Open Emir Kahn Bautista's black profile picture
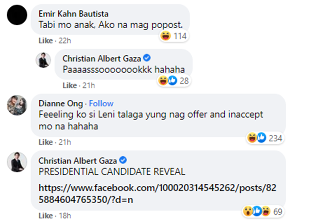Screen dimensions: 312x222 (17, 15)
